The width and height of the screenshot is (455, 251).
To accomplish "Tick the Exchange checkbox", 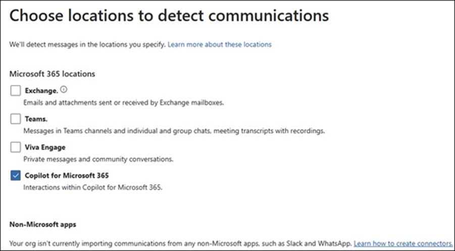I will [15, 90].
